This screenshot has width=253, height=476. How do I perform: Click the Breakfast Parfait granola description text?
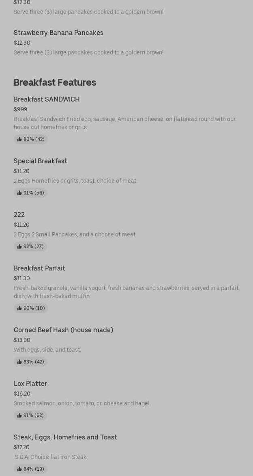tap(126, 292)
